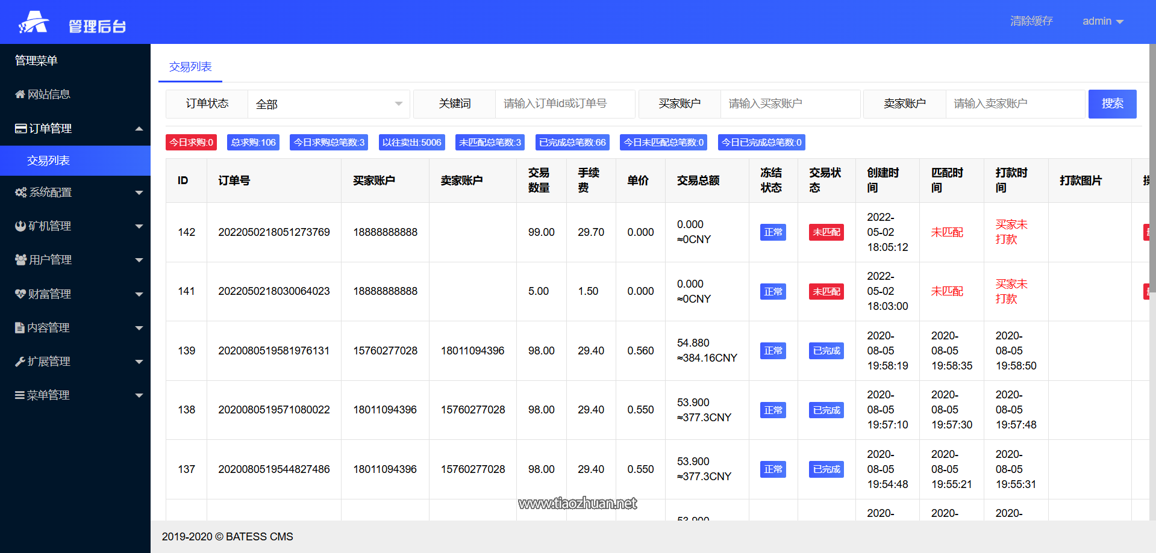
Task: Click 买家未打款 text in row 142
Action: click(1011, 232)
